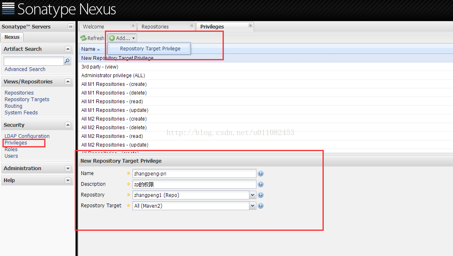
Task: Select All M1 Repositories - (read) row
Action: (266, 102)
